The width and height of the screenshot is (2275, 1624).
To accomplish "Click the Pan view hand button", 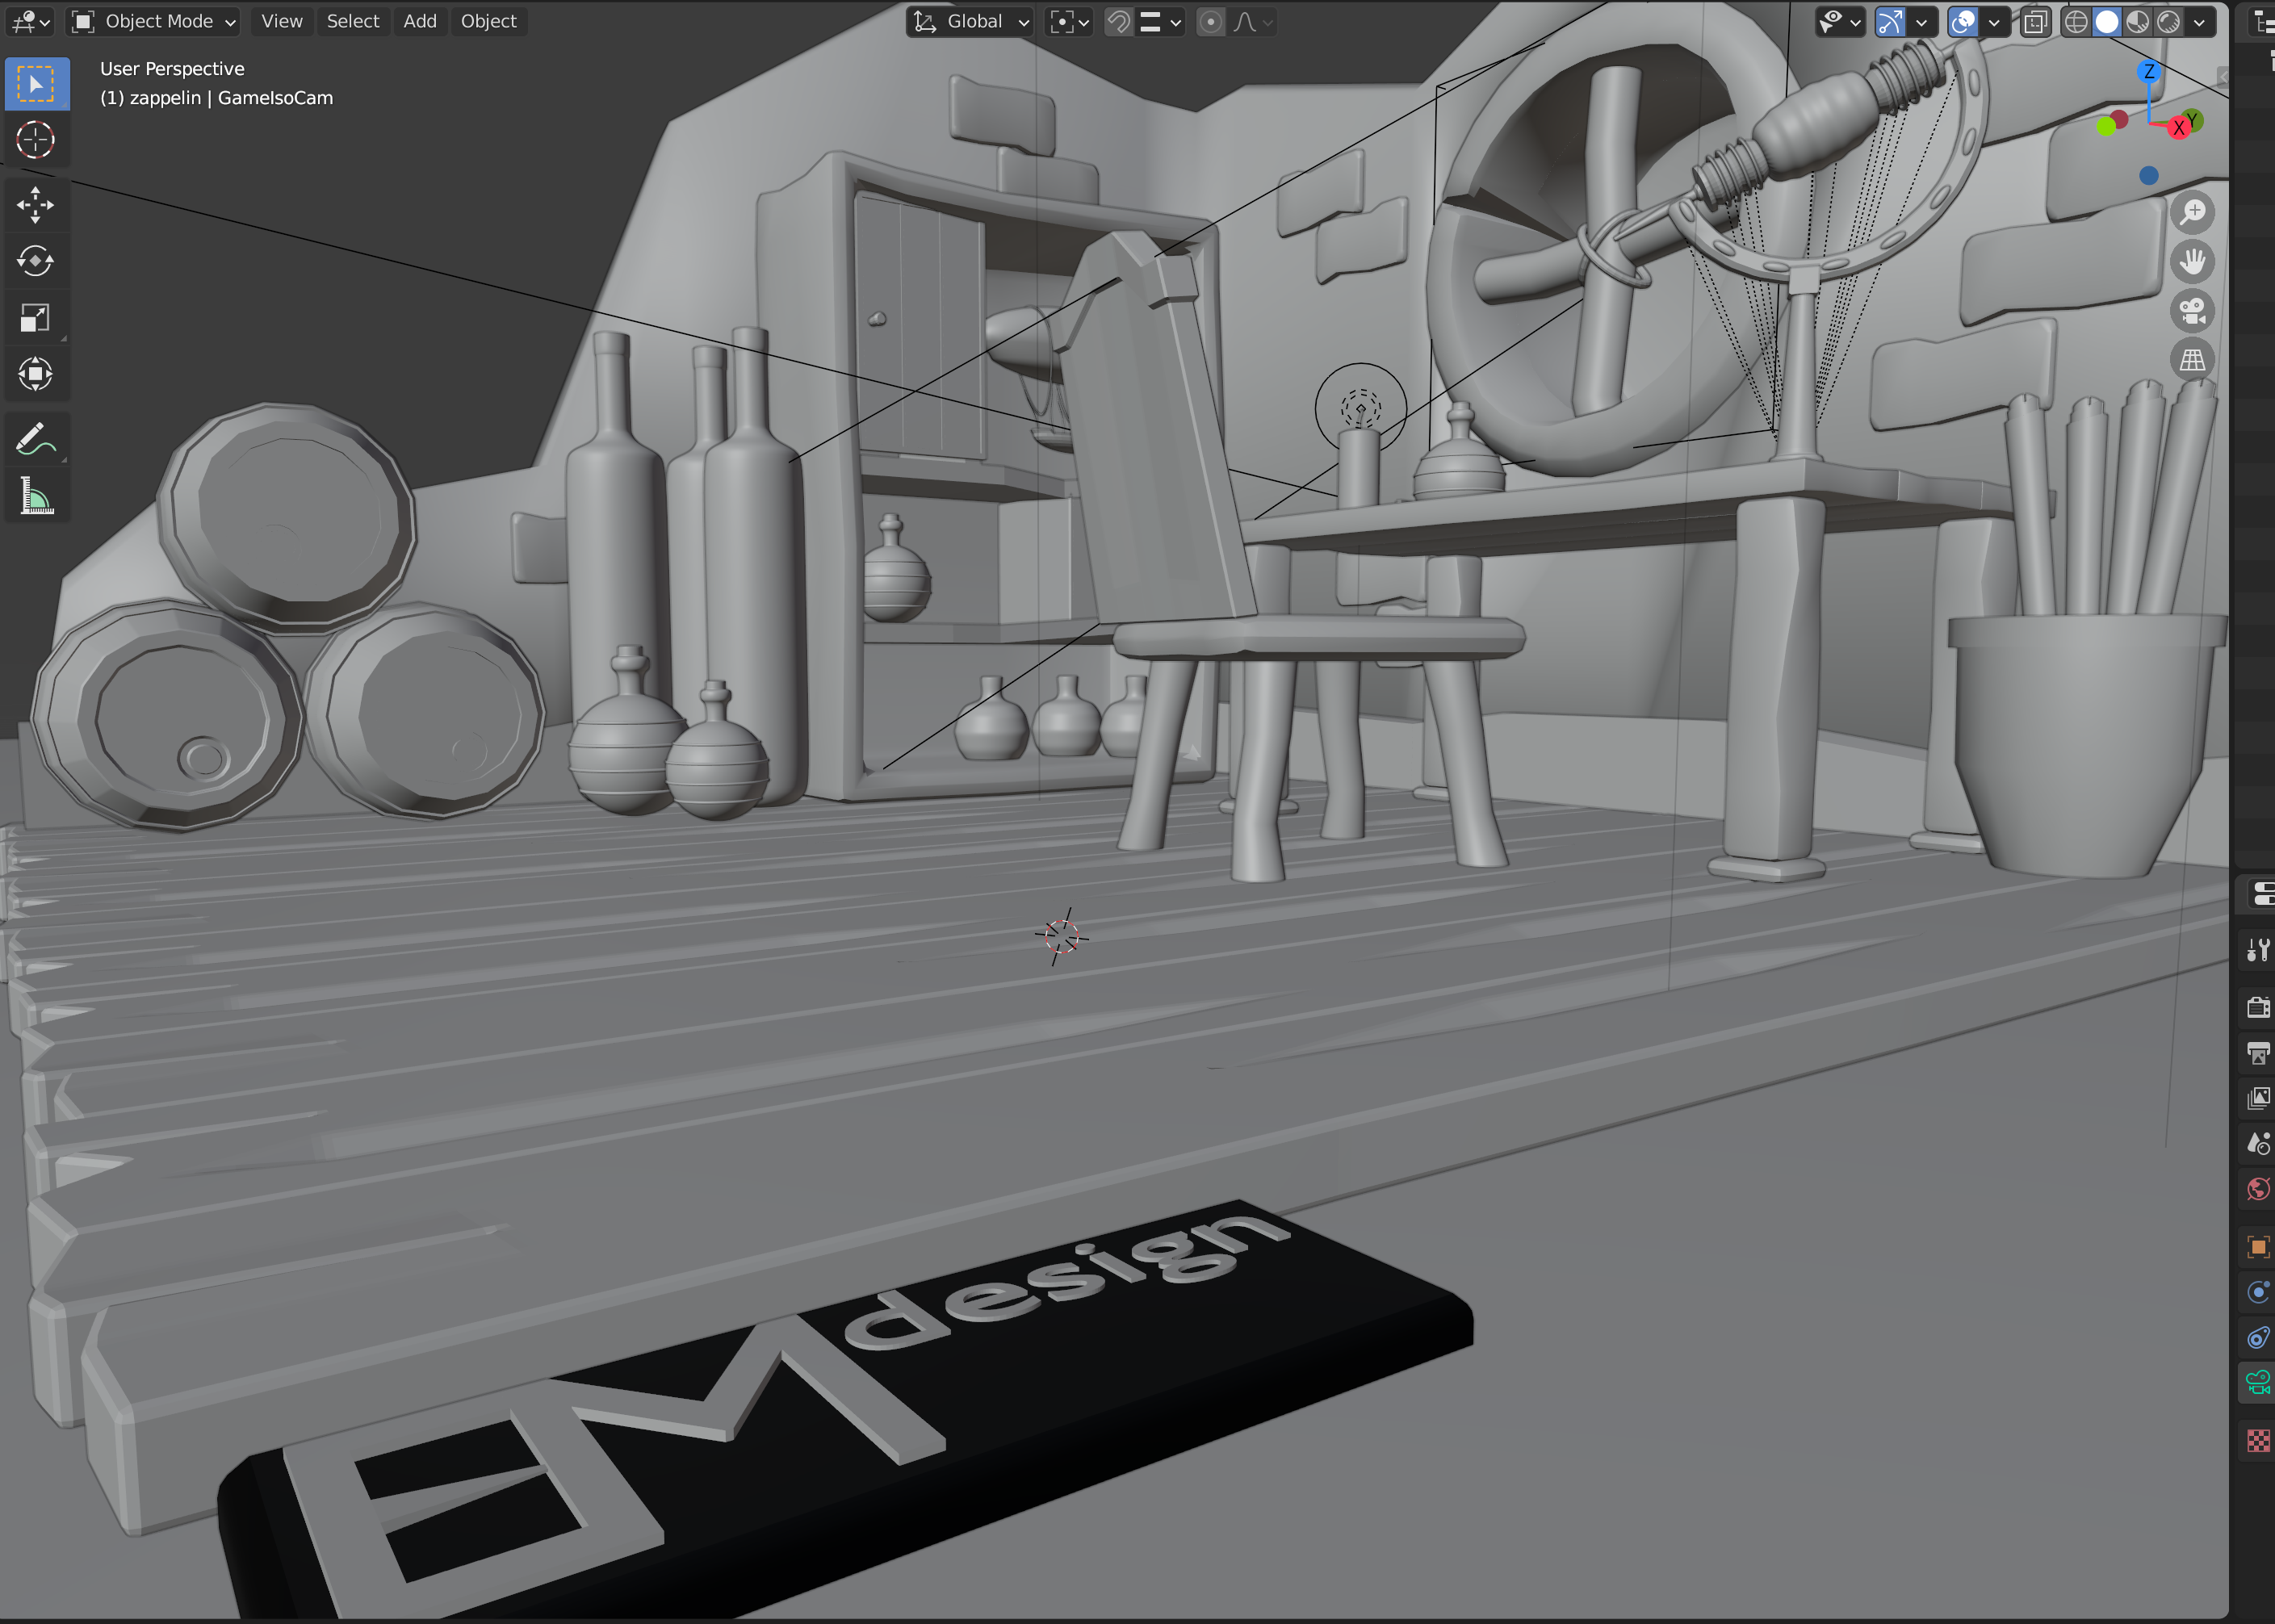I will [x=2193, y=262].
